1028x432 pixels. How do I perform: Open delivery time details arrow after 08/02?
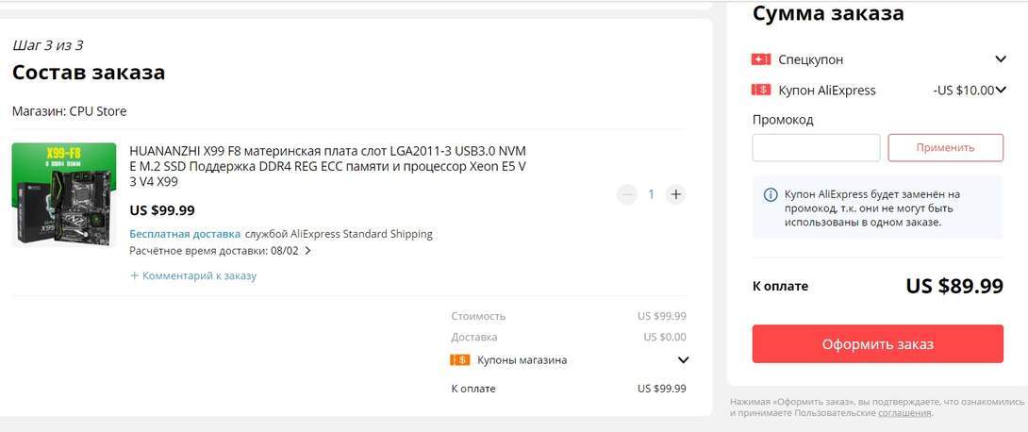coord(307,251)
